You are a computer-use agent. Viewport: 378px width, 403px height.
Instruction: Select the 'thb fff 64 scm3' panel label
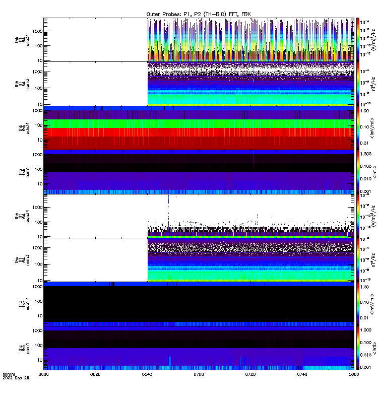(x=22, y=84)
